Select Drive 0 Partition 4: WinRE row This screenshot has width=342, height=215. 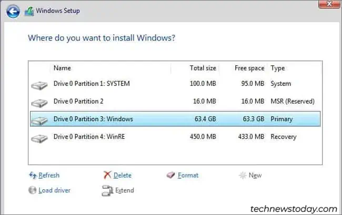175,137
